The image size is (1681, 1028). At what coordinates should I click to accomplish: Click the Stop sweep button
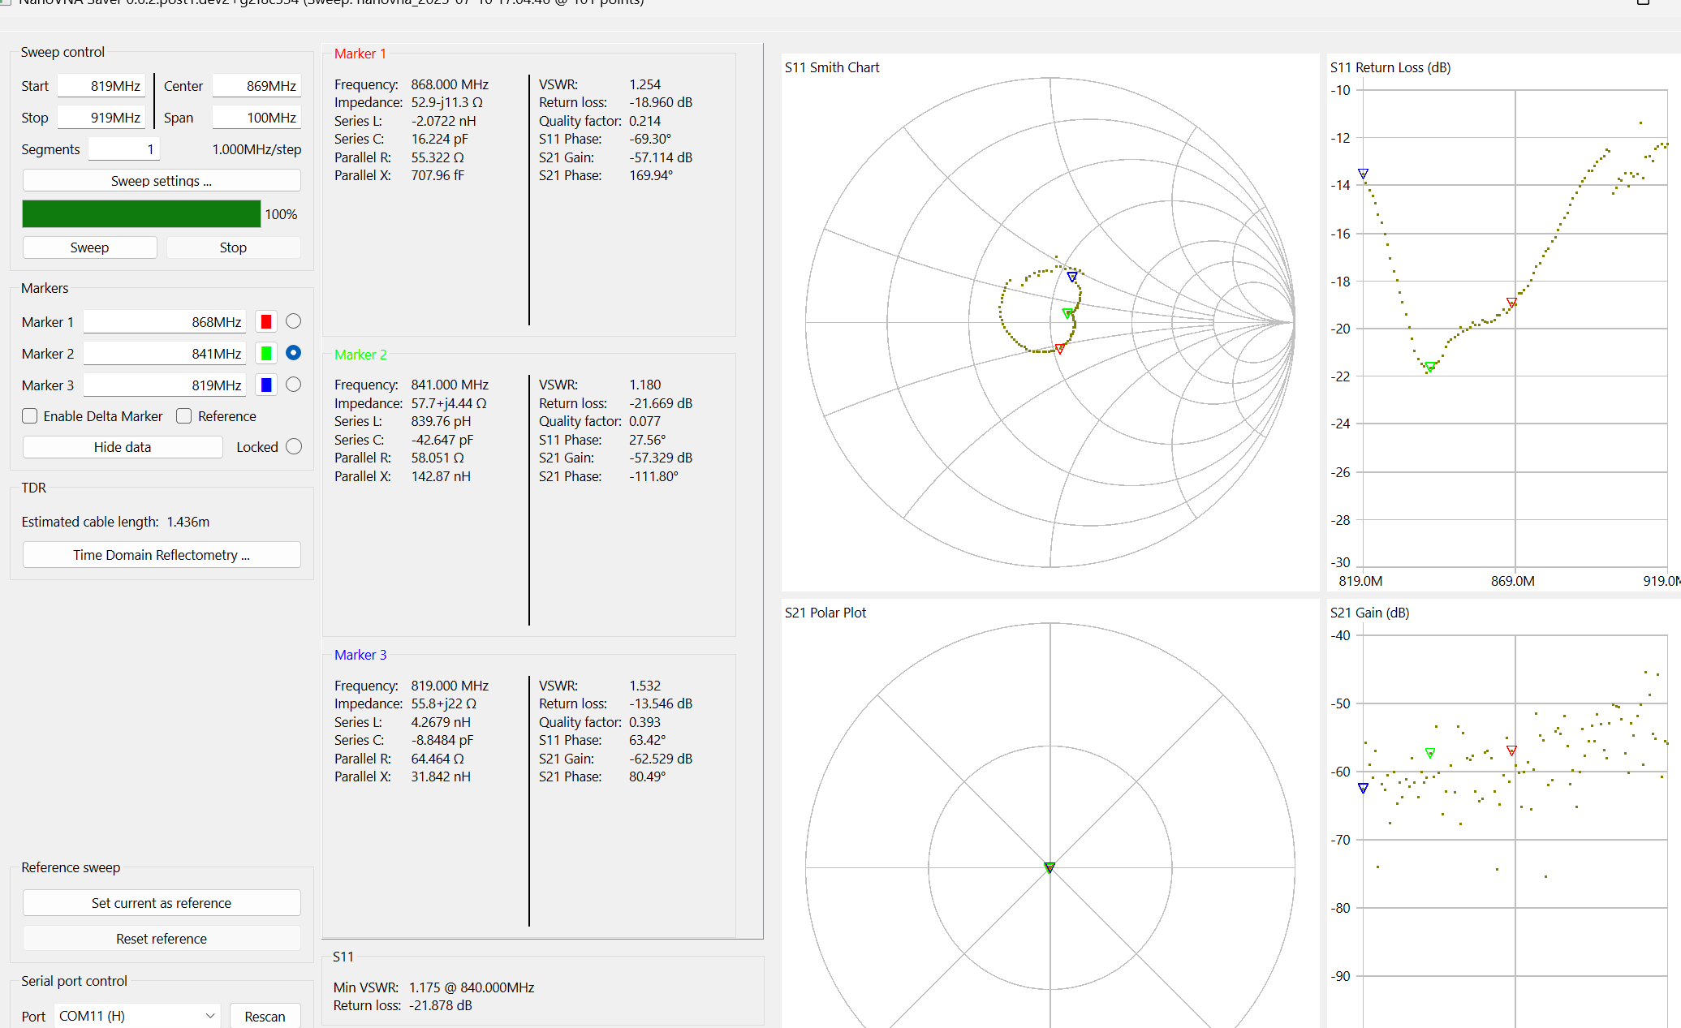click(x=233, y=247)
